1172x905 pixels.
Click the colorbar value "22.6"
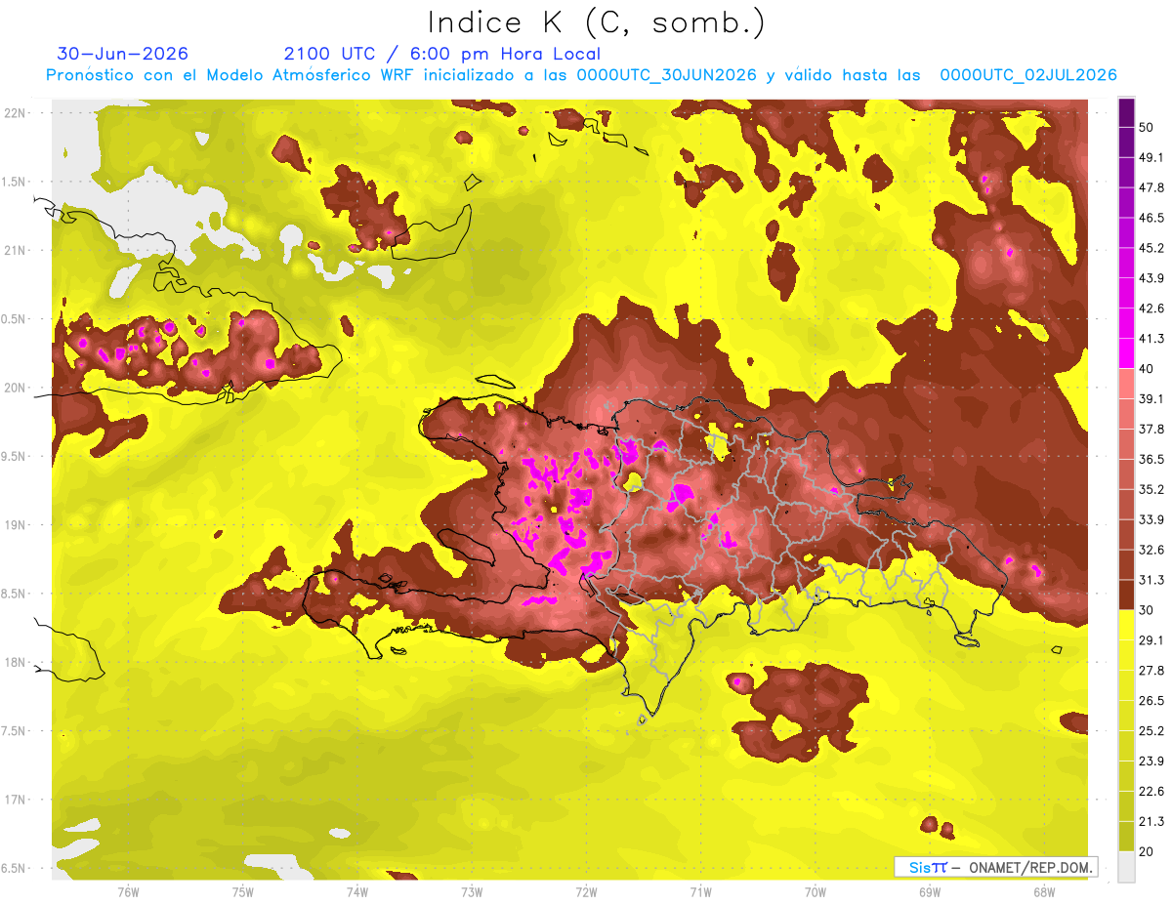tap(1151, 792)
